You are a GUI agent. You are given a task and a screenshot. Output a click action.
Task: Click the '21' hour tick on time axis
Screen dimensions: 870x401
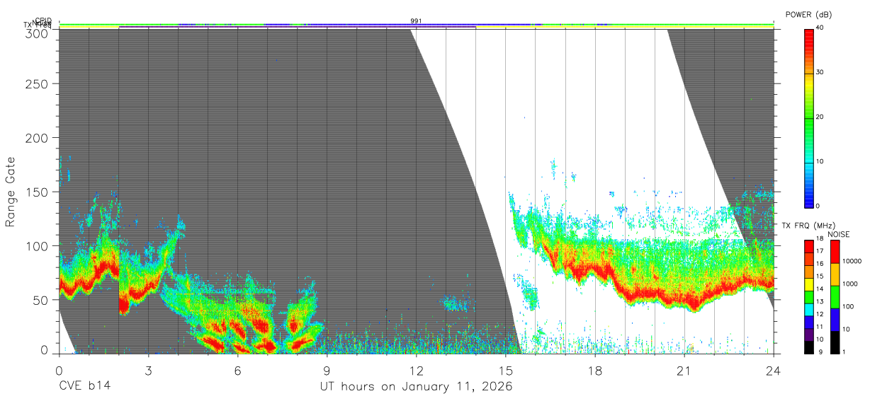pyautogui.click(x=684, y=370)
